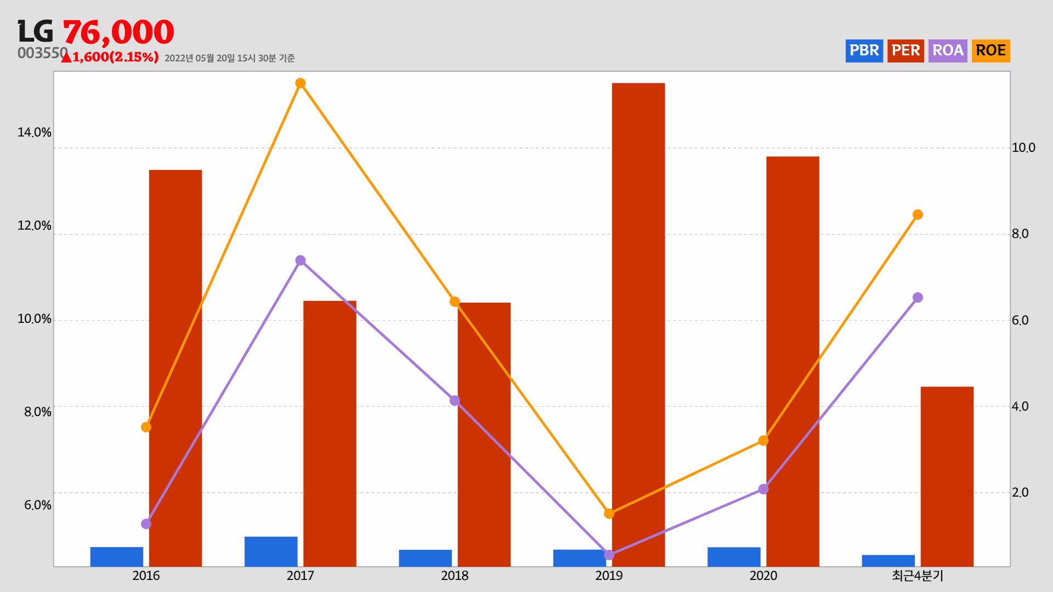Click the 2018 orange ROE data point
Viewport: 1053px width, 592px height.
click(x=455, y=301)
